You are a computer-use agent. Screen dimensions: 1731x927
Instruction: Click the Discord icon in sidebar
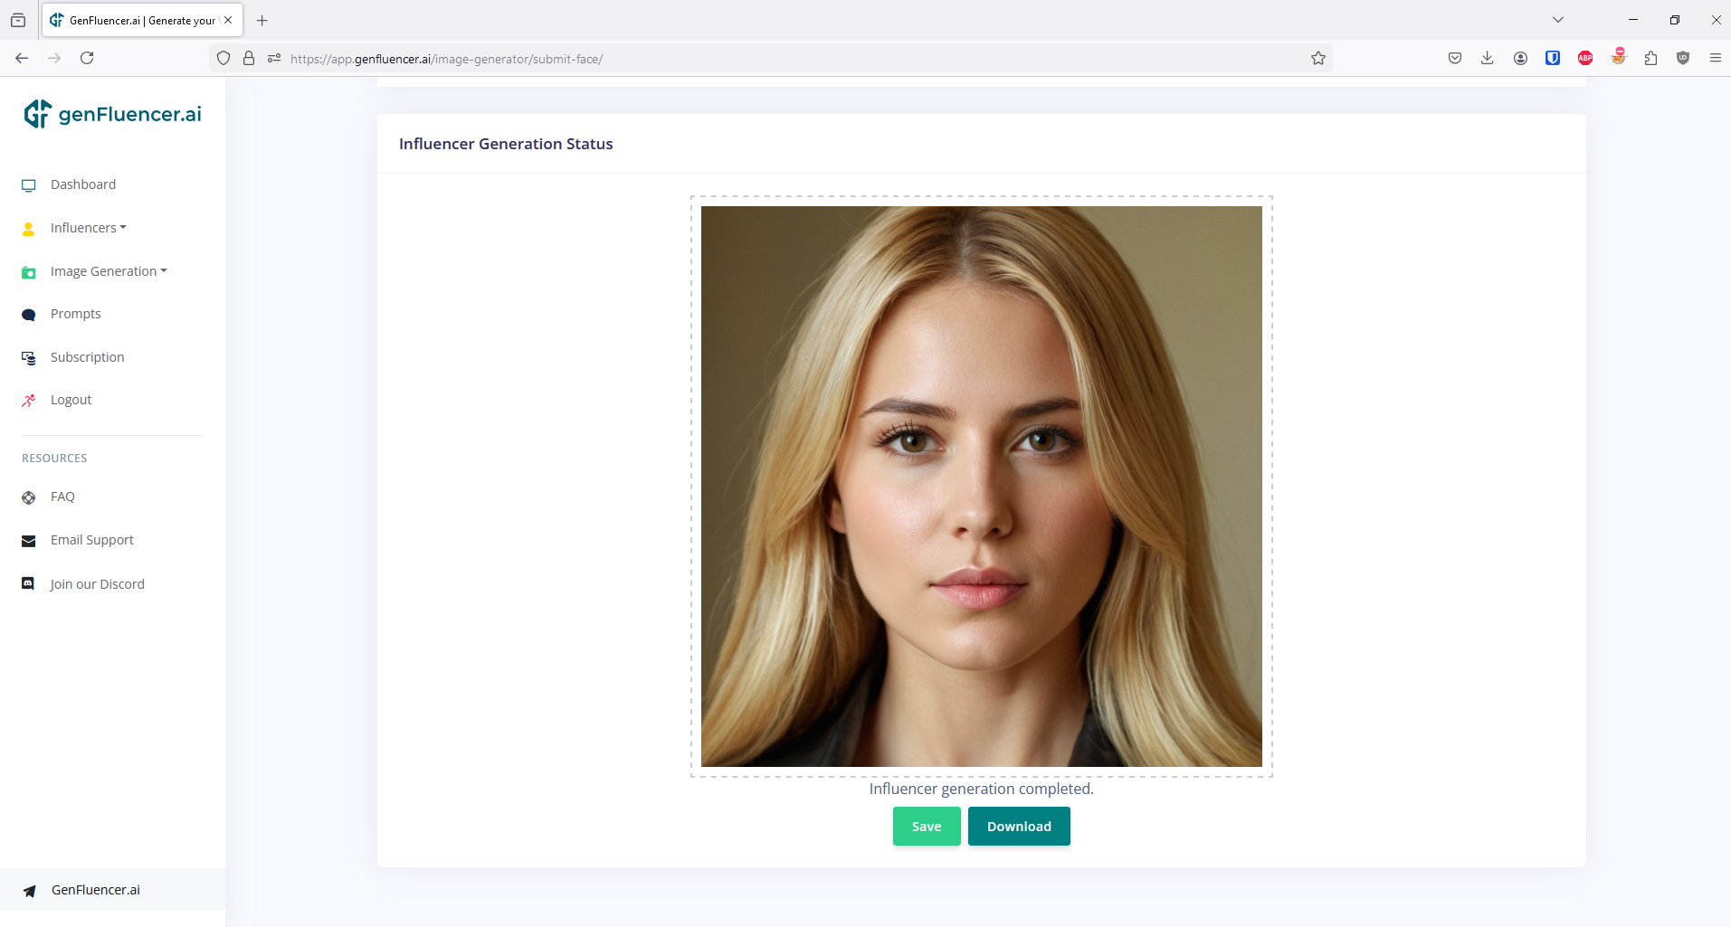pos(28,584)
